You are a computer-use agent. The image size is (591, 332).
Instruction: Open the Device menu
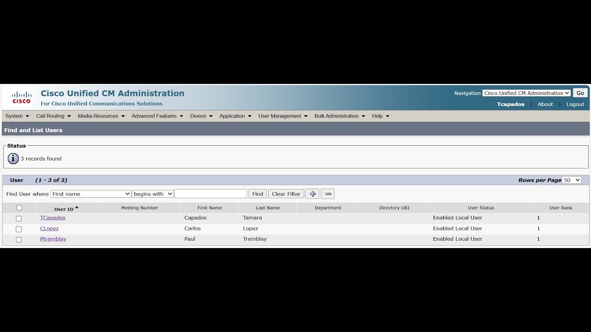[201, 116]
